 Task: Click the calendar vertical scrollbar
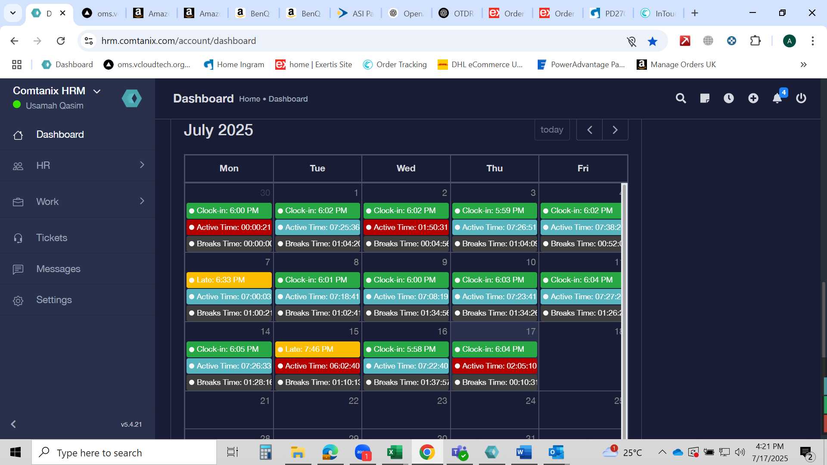coord(624,310)
